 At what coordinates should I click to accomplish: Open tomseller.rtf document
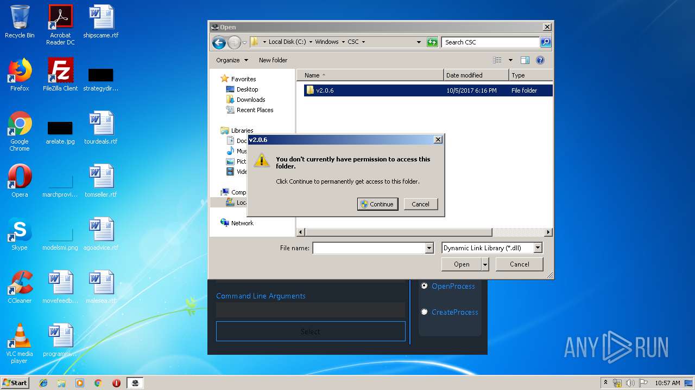pyautogui.click(x=101, y=181)
